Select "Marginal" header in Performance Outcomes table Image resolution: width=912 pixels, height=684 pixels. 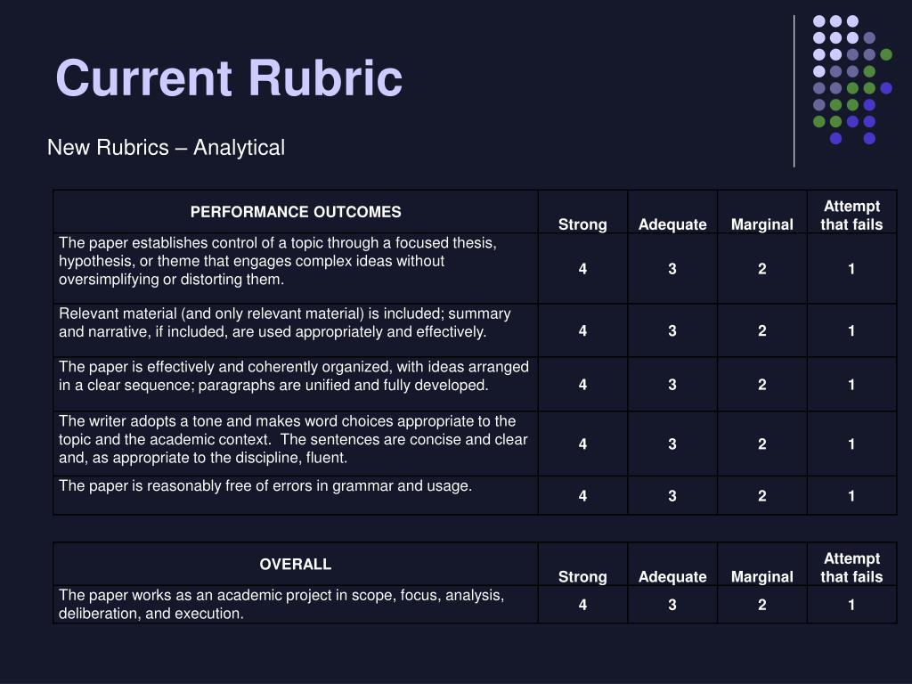(x=762, y=224)
